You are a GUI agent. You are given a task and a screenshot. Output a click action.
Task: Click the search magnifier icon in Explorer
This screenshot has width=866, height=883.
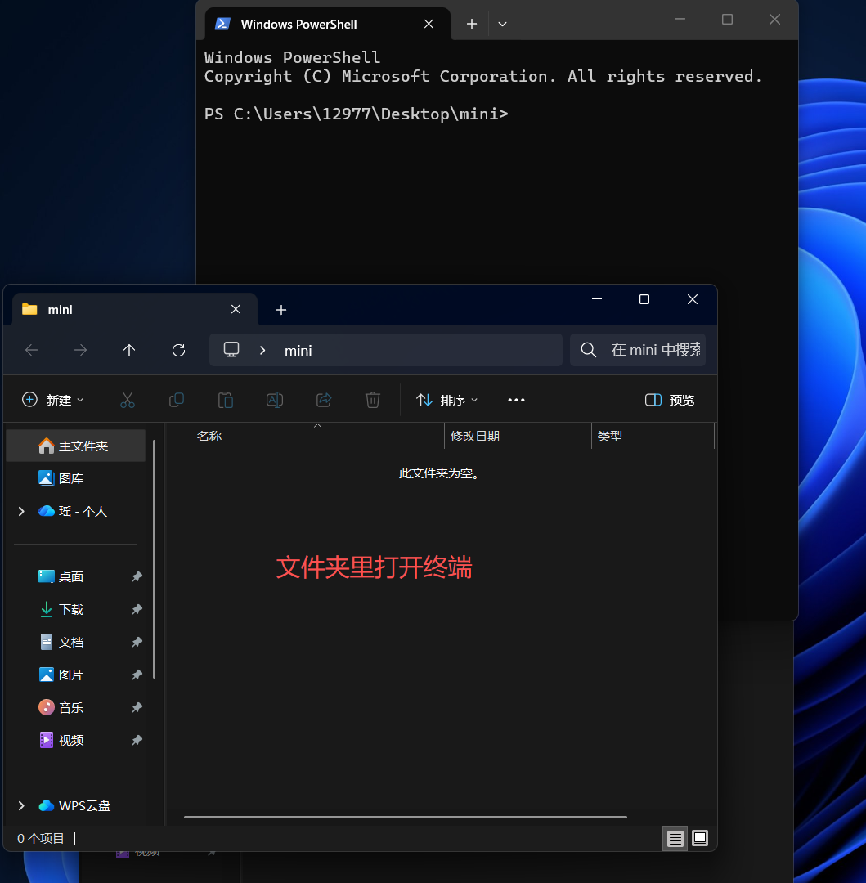click(589, 350)
